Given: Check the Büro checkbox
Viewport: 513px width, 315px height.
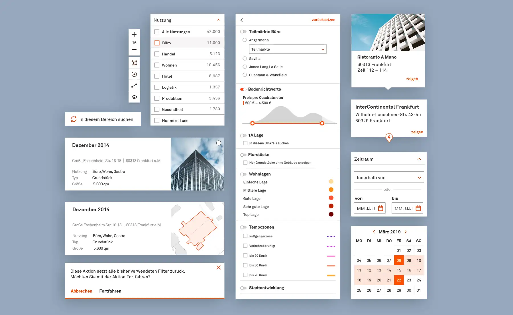Looking at the screenshot, I should [157, 43].
